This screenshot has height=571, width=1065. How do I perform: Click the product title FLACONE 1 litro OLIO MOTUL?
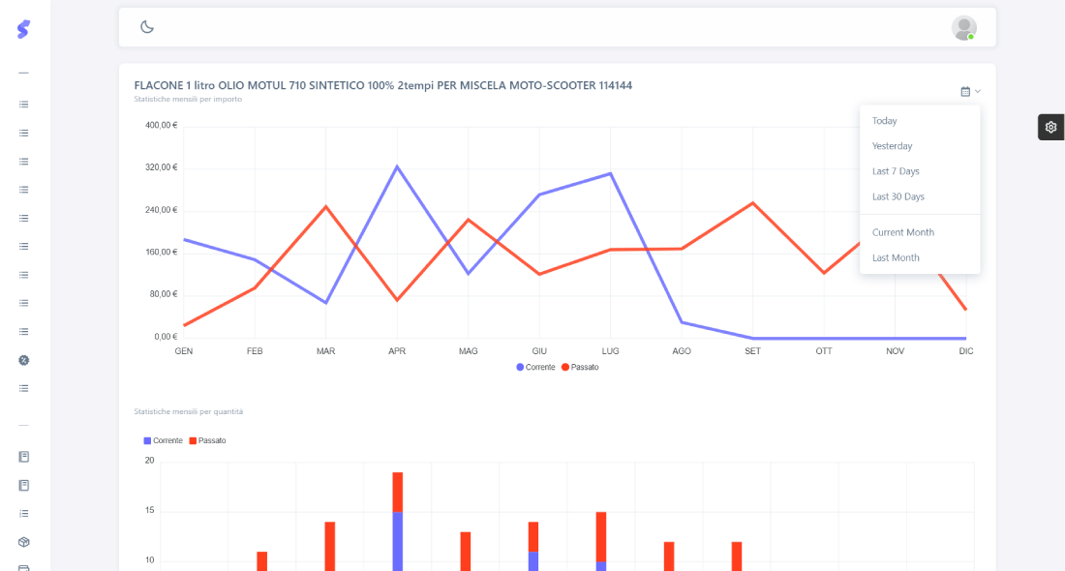[383, 85]
